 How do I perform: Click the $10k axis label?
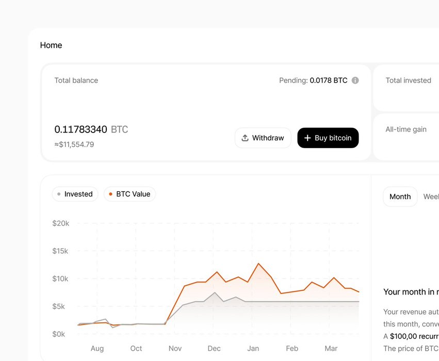[x=60, y=278]
